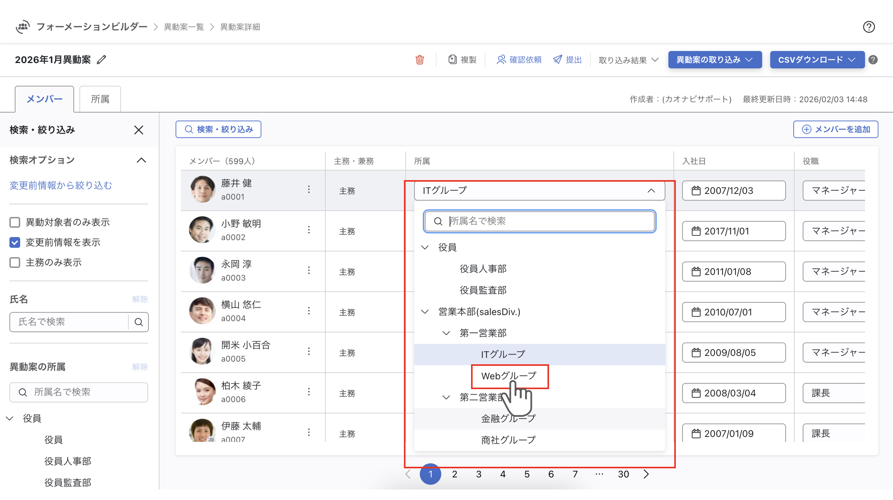
Task: Click the 複製 duplicate icon button
Action: [x=462, y=60]
